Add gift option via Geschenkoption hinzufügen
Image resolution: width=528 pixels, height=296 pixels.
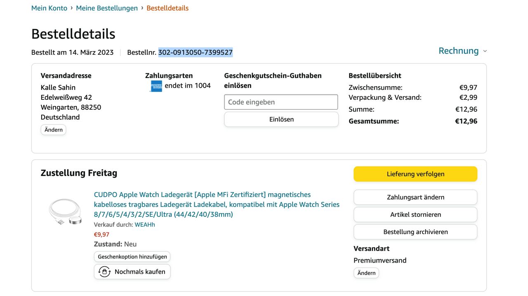132,256
